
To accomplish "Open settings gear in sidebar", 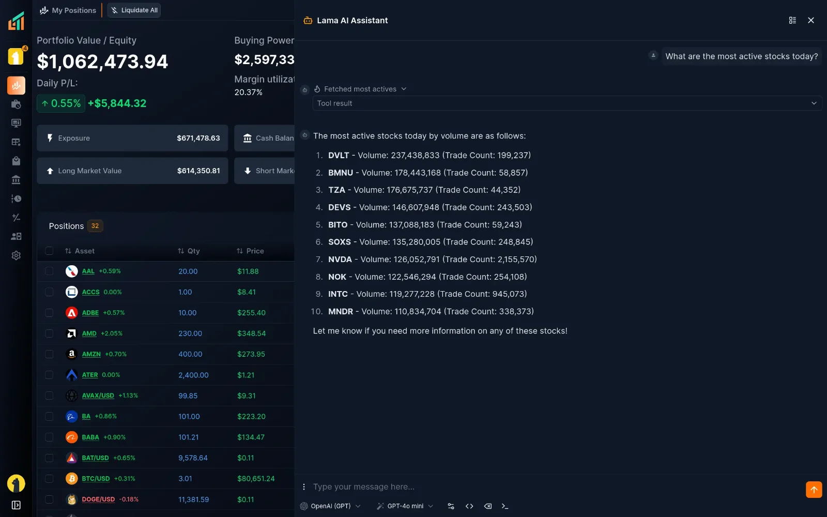I will (x=16, y=255).
